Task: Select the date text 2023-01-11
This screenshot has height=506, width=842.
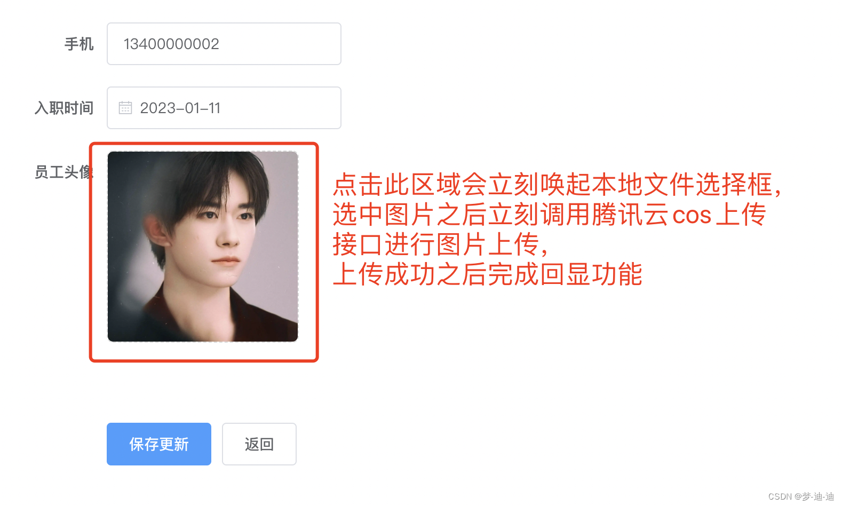Action: point(180,108)
